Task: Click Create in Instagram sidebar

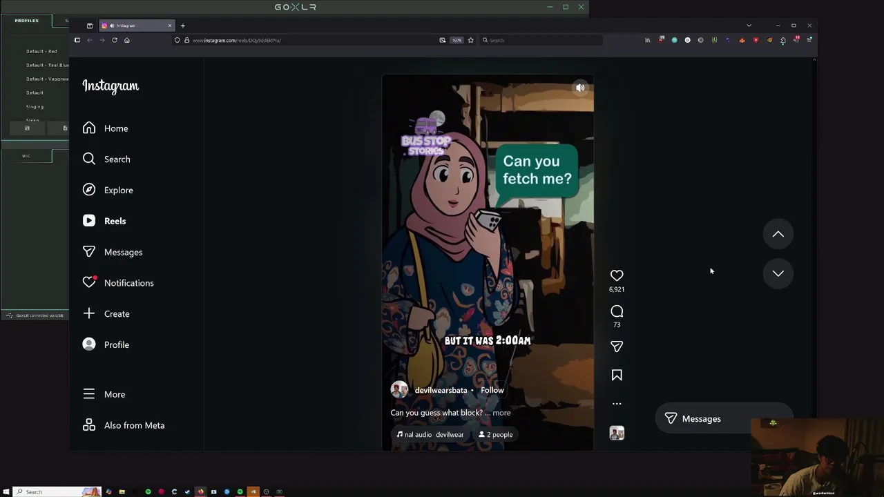Action: pos(106,314)
